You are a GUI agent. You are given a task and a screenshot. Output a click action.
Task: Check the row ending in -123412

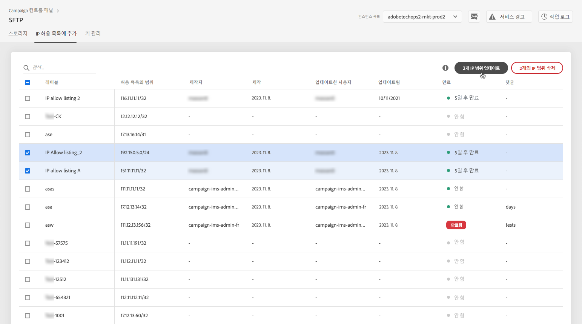pyautogui.click(x=28, y=261)
